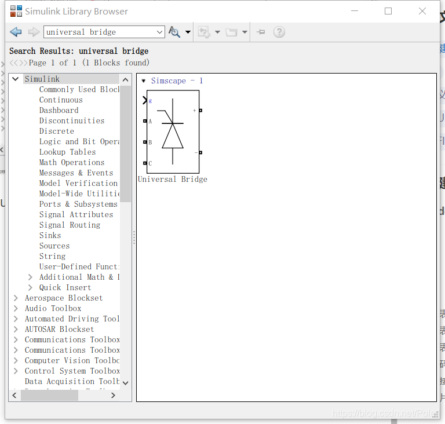Screen dimensions: 445x424
Task: Click the search magnifier icon
Action: pyautogui.click(x=174, y=32)
